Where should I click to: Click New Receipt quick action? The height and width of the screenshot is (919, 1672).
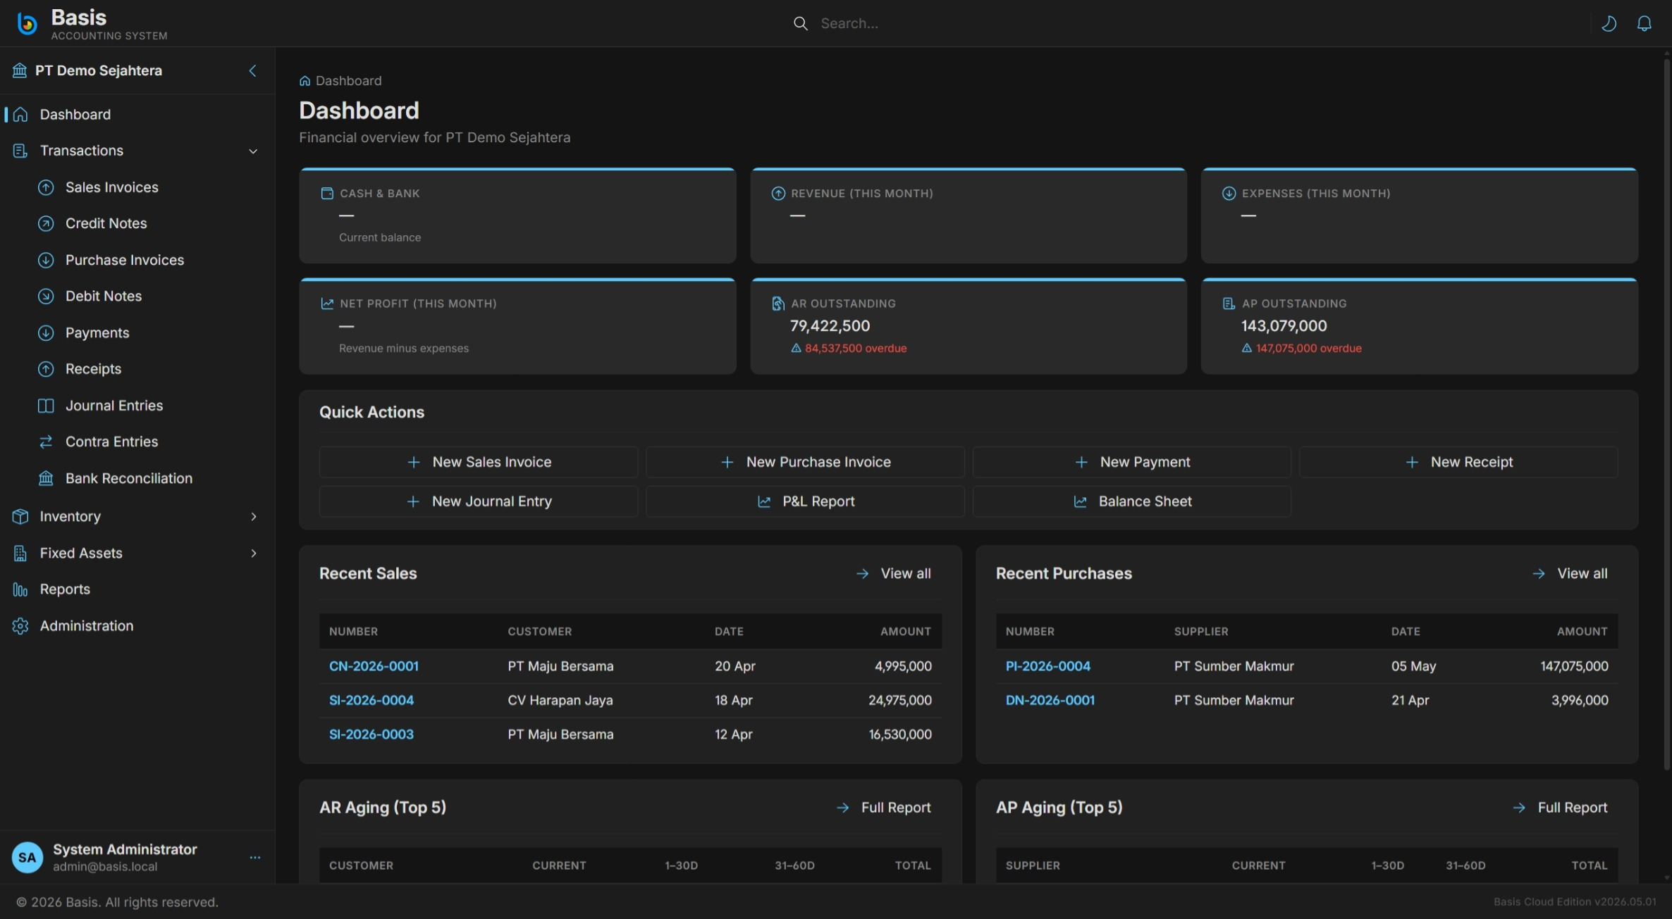tap(1458, 462)
